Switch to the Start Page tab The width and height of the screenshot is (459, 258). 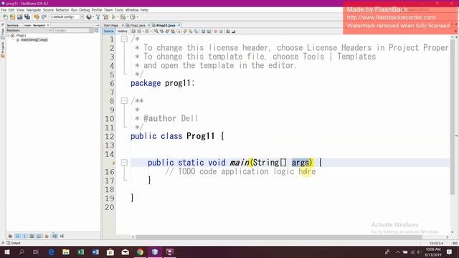111,26
